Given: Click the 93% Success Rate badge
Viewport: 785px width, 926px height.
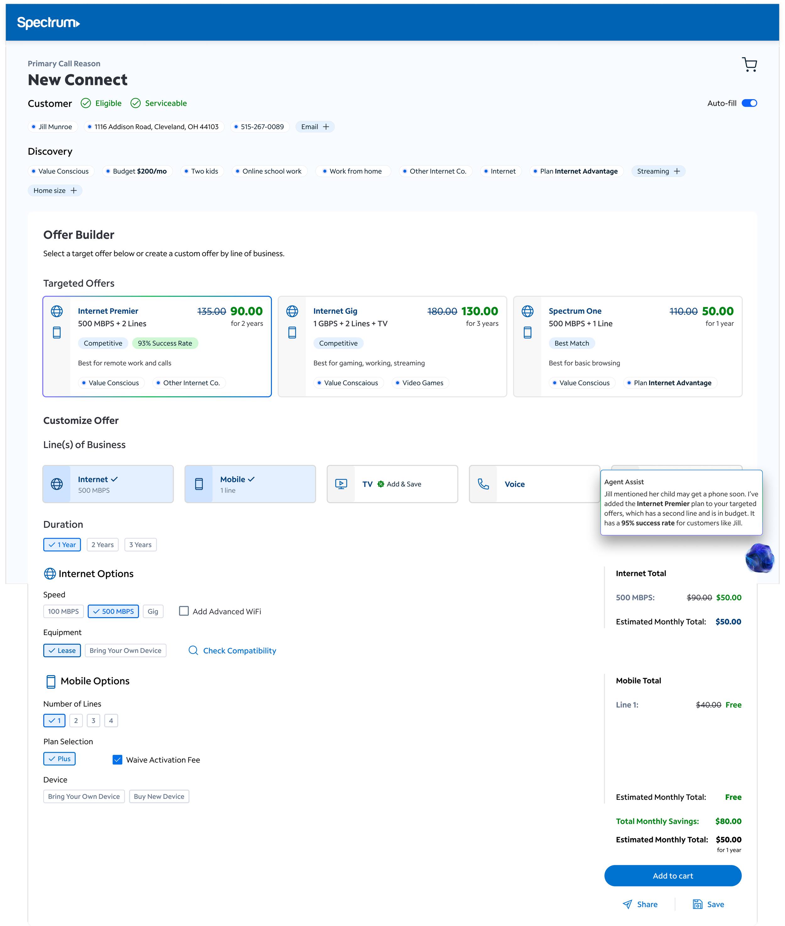Looking at the screenshot, I should (165, 343).
